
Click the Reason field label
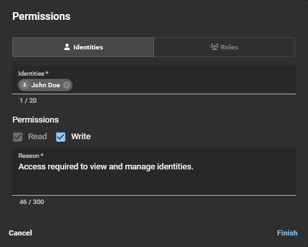pyautogui.click(x=31, y=156)
